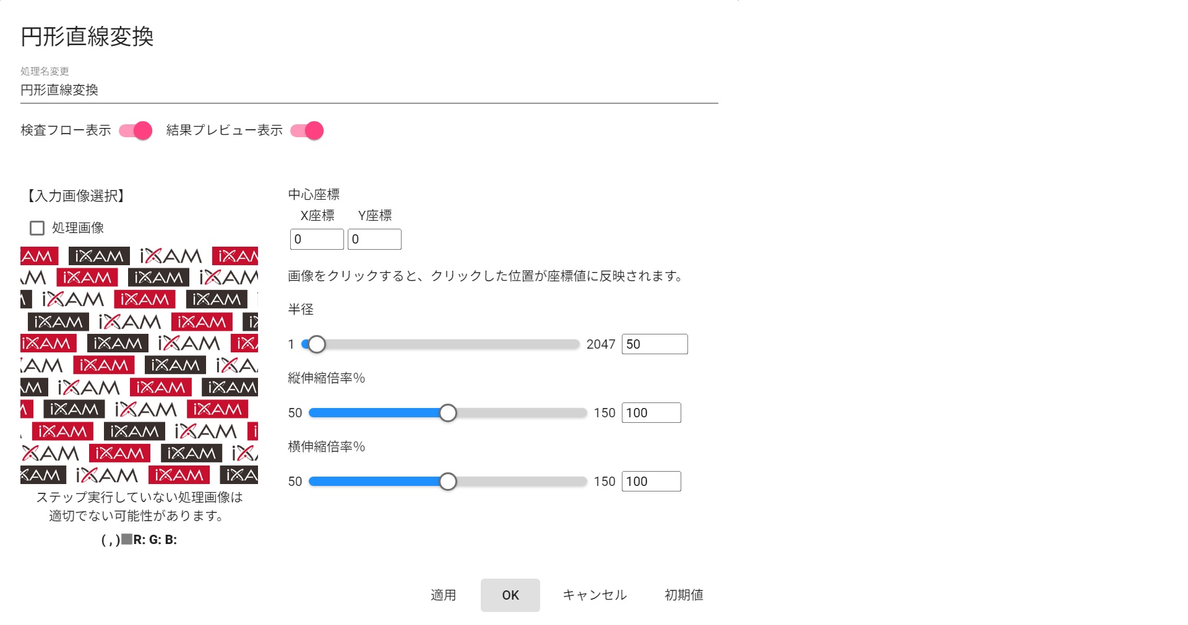This screenshot has width=1188, height=625.
Task: Click the 縦伸縮倍率% slider handle
Action: click(448, 413)
